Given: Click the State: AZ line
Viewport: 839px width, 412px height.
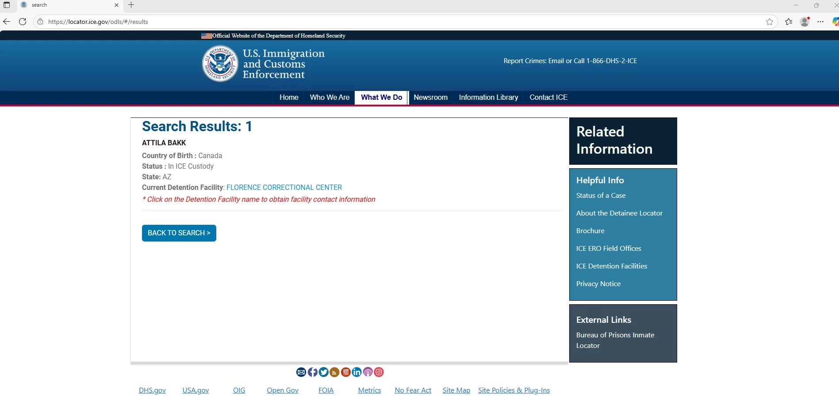Looking at the screenshot, I should (157, 177).
